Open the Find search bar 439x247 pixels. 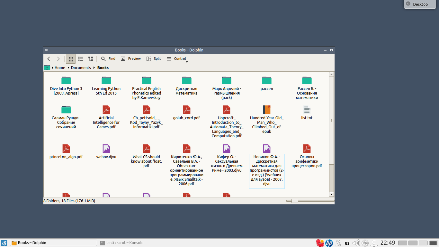[108, 59]
